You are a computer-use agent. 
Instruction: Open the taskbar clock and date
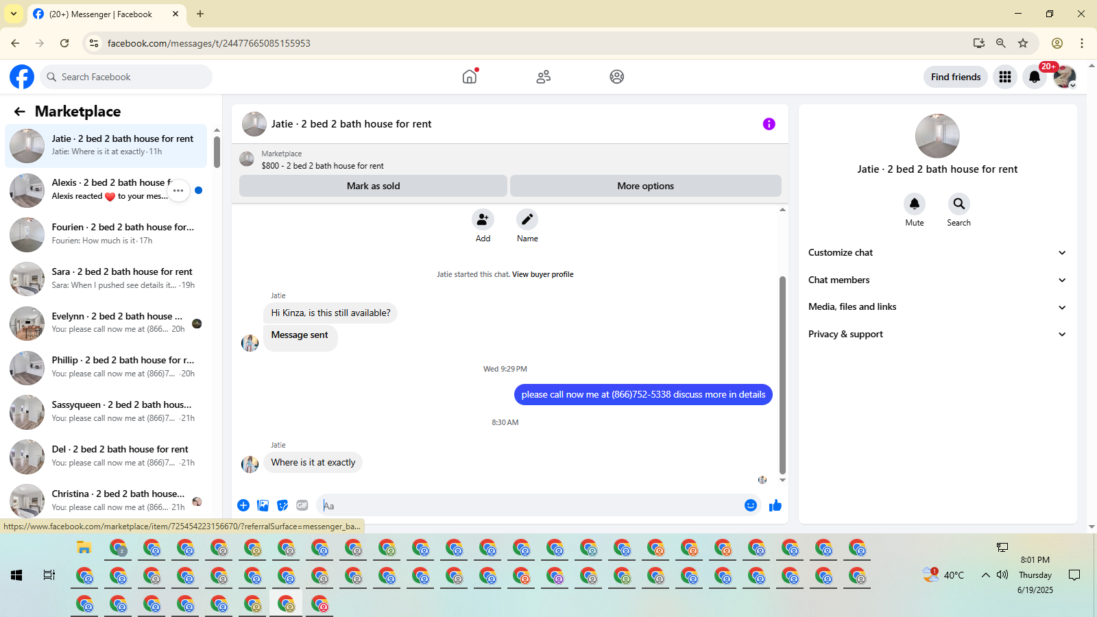click(1035, 575)
